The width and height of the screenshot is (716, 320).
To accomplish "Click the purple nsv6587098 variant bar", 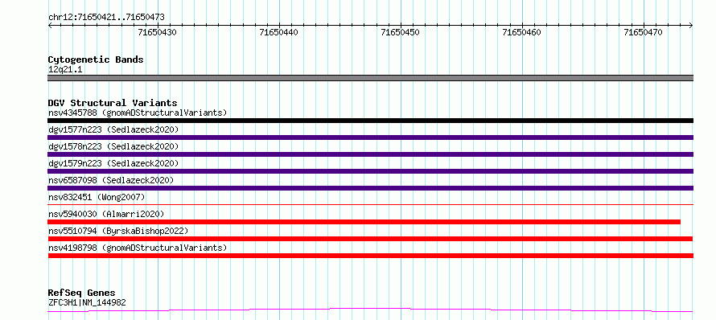I will pos(370,188).
